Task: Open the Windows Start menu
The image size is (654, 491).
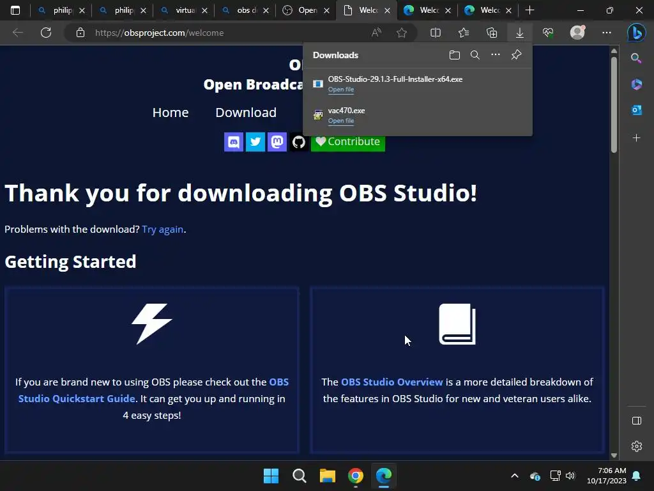Action: coord(271,476)
